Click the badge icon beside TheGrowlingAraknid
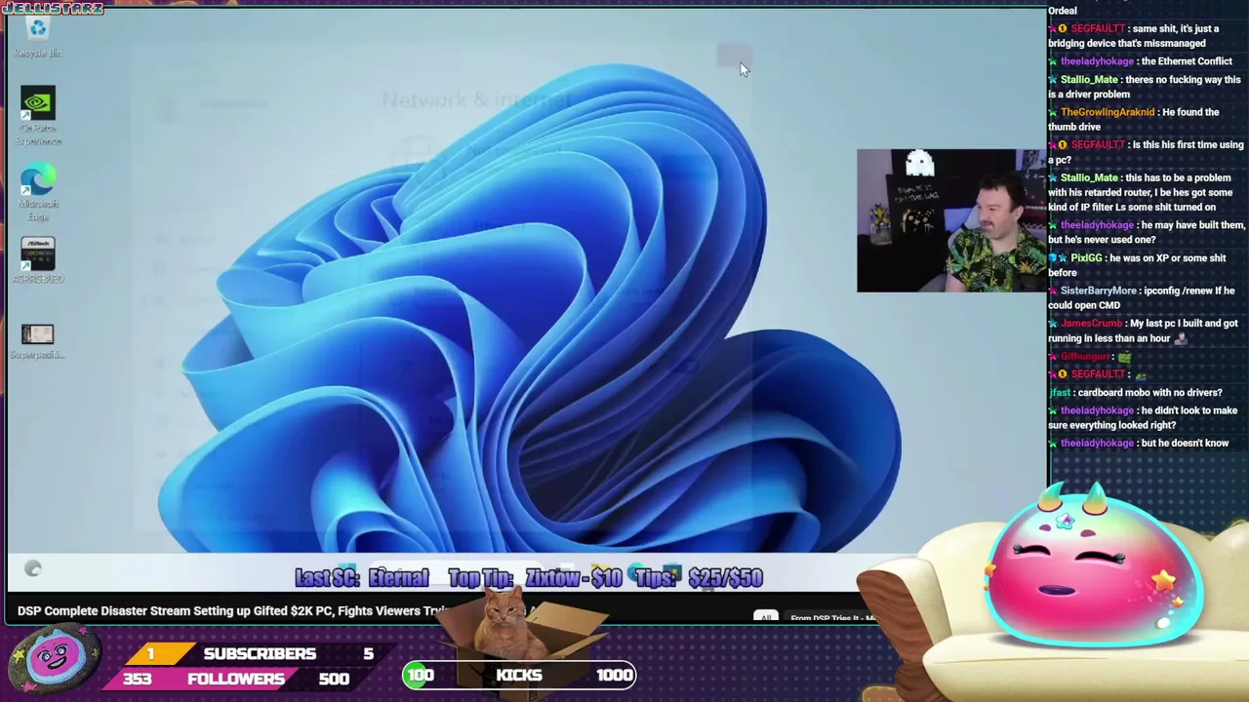Image resolution: width=1249 pixels, height=702 pixels. click(x=1053, y=112)
